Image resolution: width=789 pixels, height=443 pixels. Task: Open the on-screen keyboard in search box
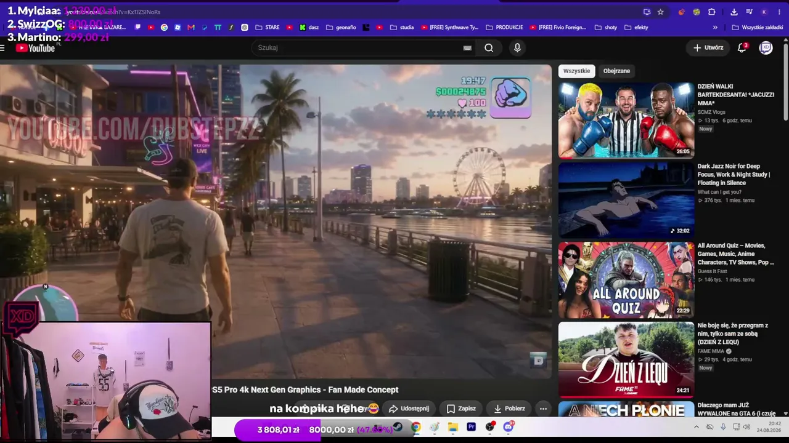(x=467, y=48)
